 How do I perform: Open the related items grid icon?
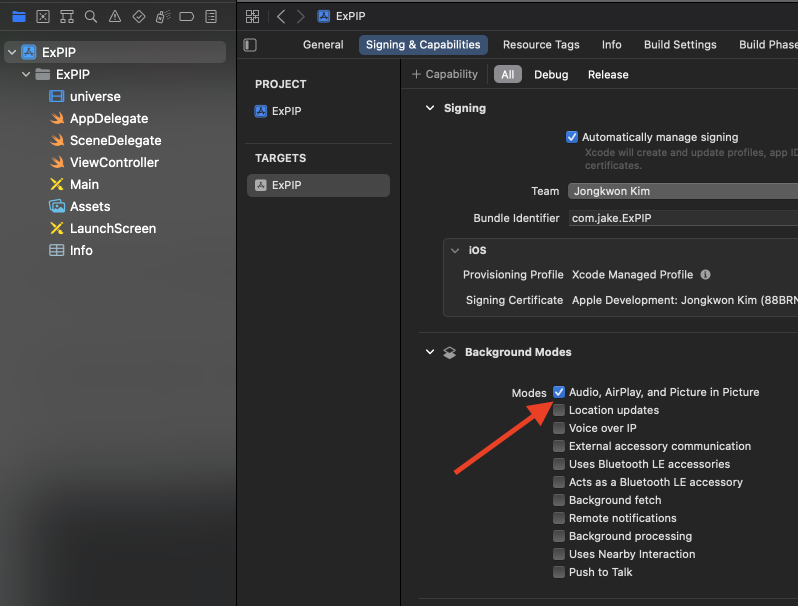252,16
